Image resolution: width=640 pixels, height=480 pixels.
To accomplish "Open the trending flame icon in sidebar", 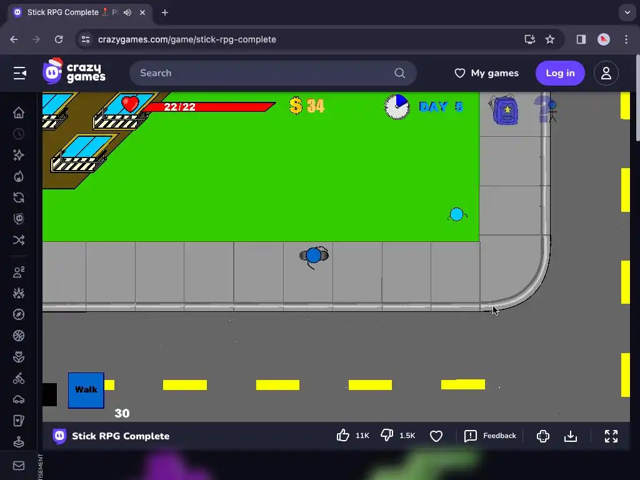I will click(x=19, y=176).
